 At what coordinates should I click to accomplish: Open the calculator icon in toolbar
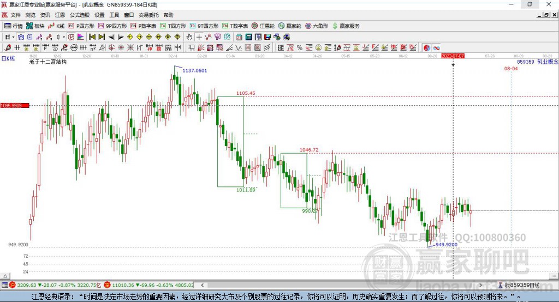click(x=248, y=37)
